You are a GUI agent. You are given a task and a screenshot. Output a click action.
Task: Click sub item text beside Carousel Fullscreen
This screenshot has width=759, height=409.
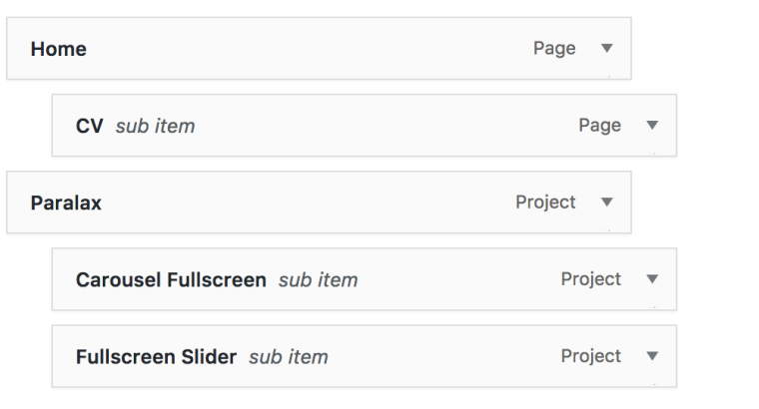[318, 279]
